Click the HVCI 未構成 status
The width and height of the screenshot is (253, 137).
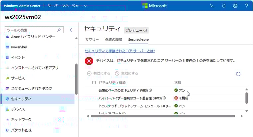tap(181, 98)
